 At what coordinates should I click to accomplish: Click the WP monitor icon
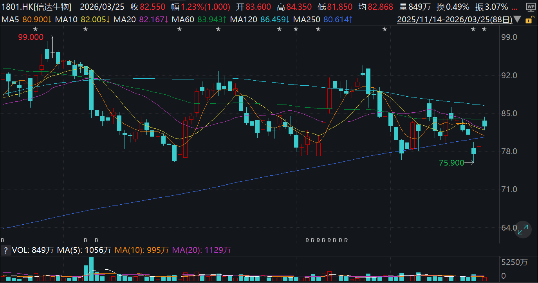click(x=530, y=7)
